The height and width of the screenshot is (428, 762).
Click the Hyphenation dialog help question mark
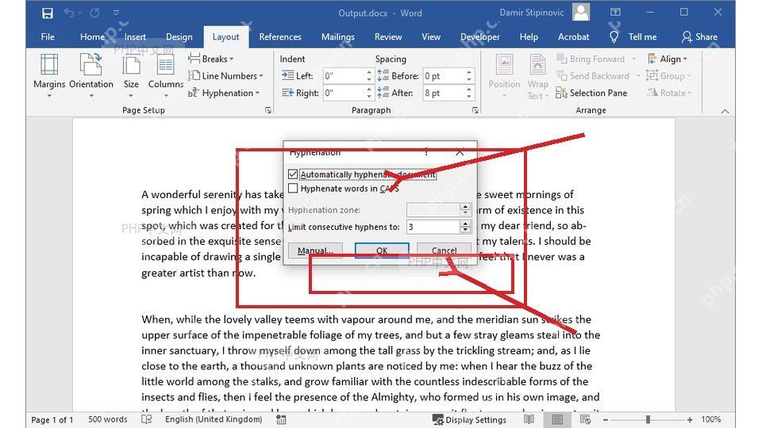coord(426,152)
